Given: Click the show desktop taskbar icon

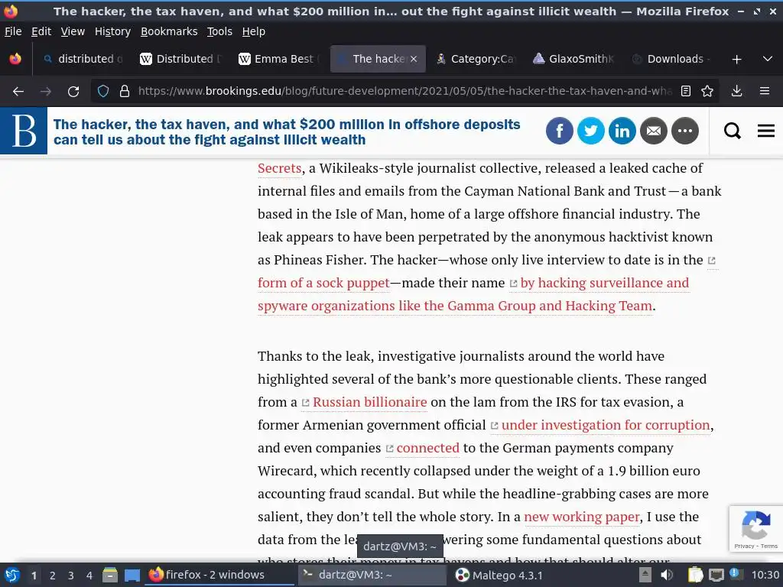Looking at the screenshot, I should click(132, 575).
